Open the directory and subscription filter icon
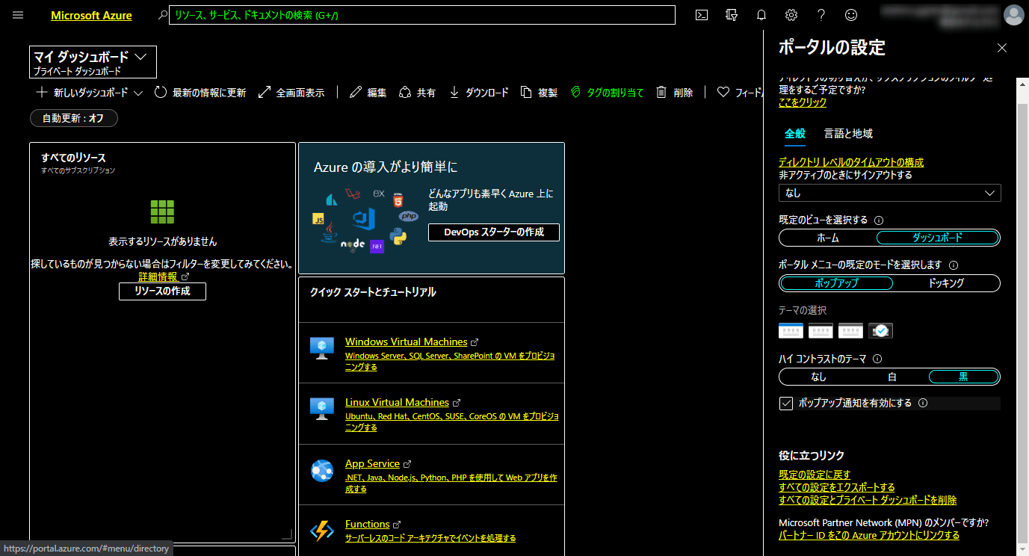Screen dimensions: 1029x556 pyautogui.click(x=732, y=15)
